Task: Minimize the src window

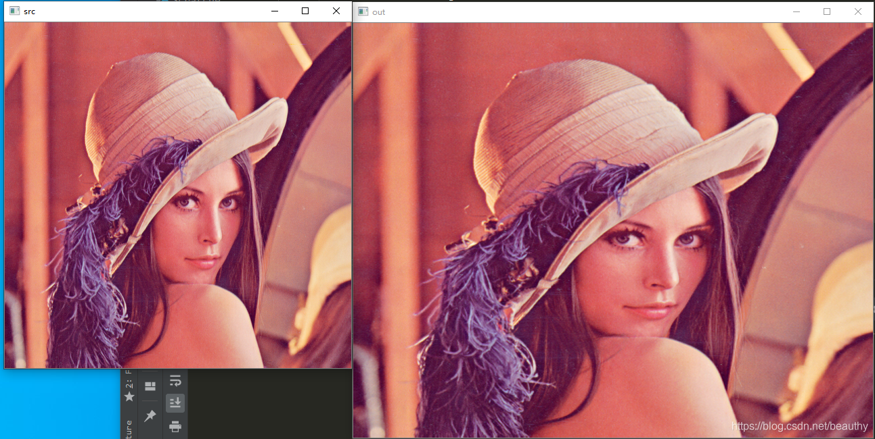Action: click(274, 11)
